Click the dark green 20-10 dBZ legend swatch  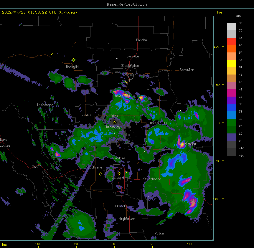(232, 130)
